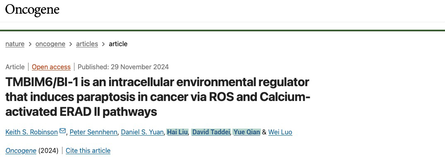This screenshot has width=445, height=162.
Task: Navigate to the articles breadcrumb
Action: point(87,44)
